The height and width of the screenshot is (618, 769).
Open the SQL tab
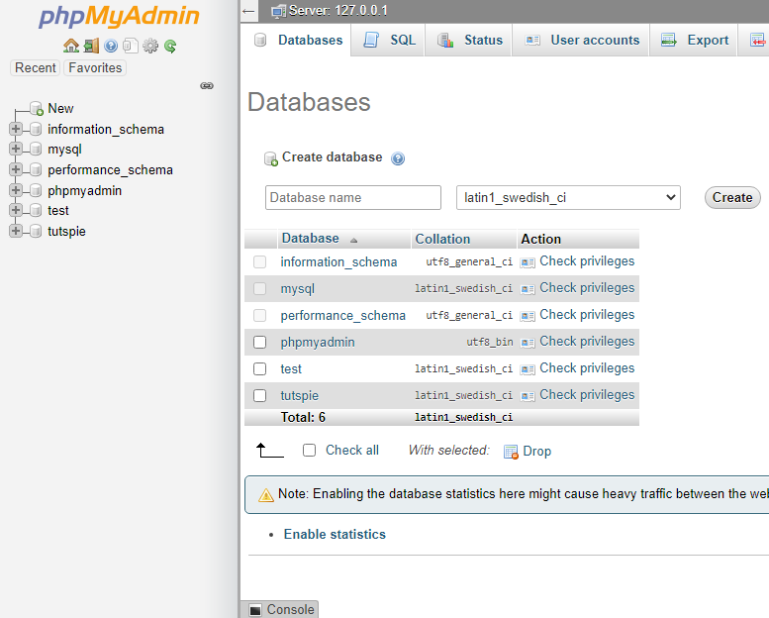389,41
